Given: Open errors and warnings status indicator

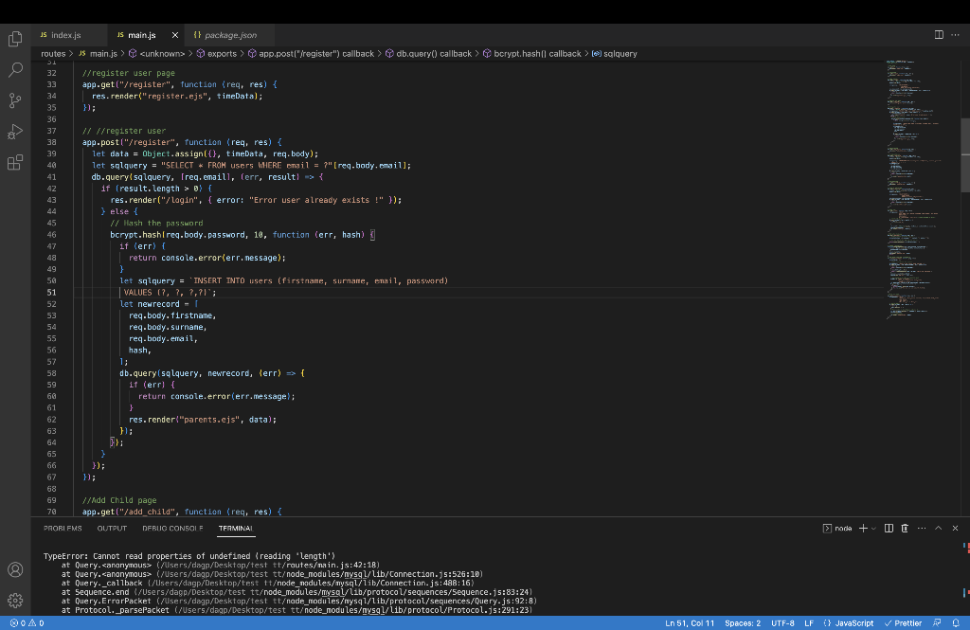Looking at the screenshot, I should coord(27,623).
